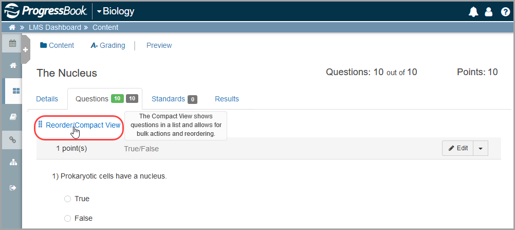
Task: Open the Preview link
Action: click(159, 45)
